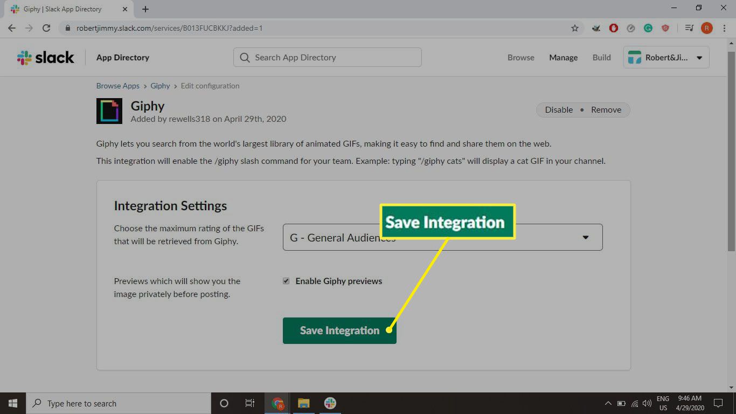Viewport: 736px width, 414px height.
Task: Click the Edit configuration breadcrumb text
Action: (x=210, y=86)
